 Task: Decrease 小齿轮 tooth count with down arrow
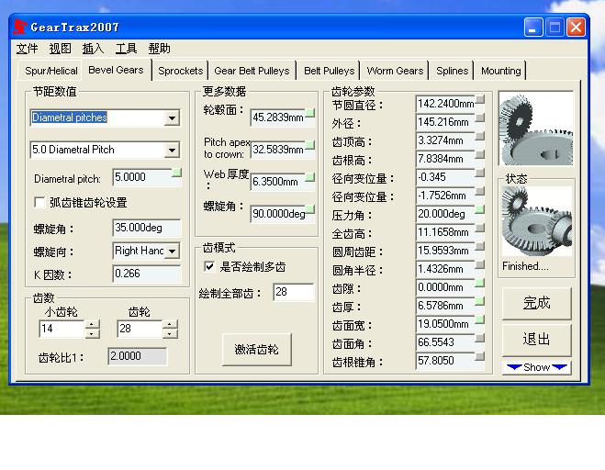[92, 333]
